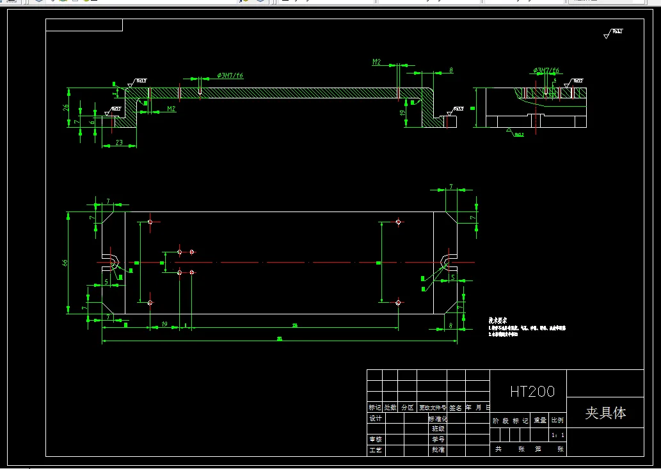Viewport: 661px width, 469px height.
Task: Click the 设计 label in title block
Action: point(376,418)
